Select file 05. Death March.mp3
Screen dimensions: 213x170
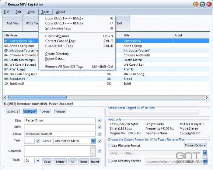point(19,60)
